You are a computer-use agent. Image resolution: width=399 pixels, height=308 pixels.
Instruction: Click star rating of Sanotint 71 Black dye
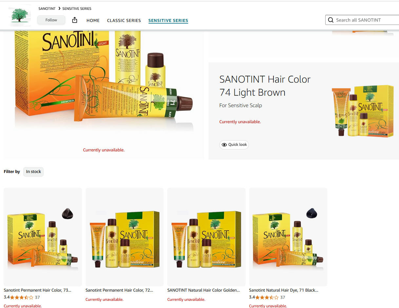tap(267, 298)
